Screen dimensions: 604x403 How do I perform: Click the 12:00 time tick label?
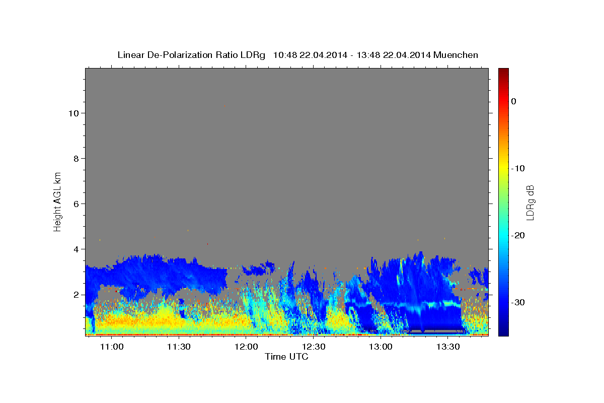click(x=246, y=347)
